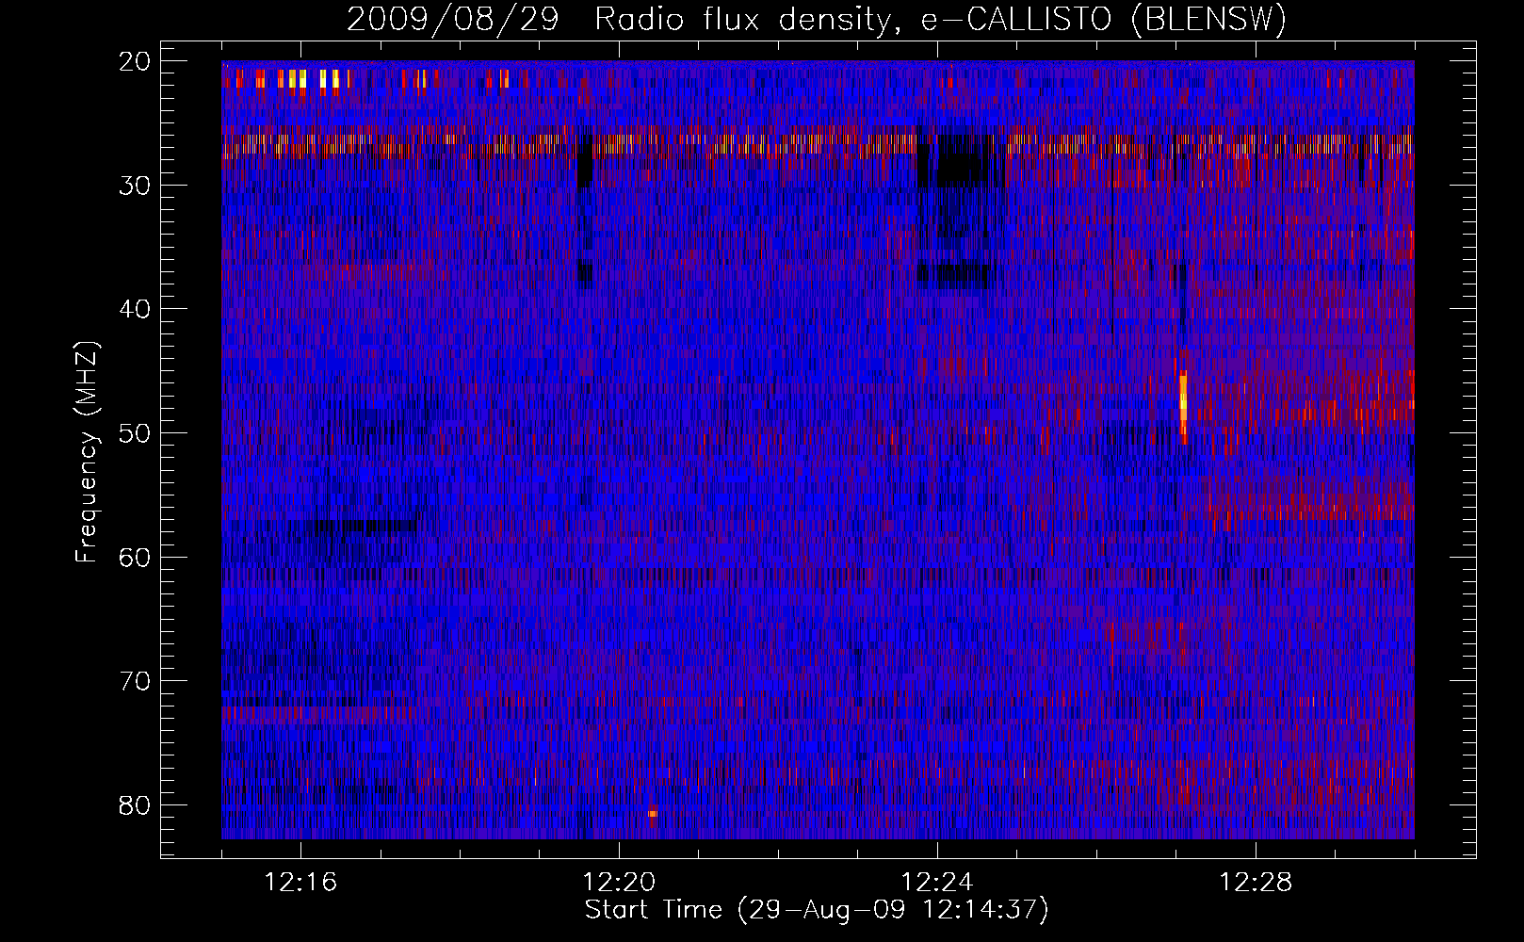Click the date "2009/08/29" in the title
The width and height of the screenshot is (1524, 942).
(x=455, y=19)
